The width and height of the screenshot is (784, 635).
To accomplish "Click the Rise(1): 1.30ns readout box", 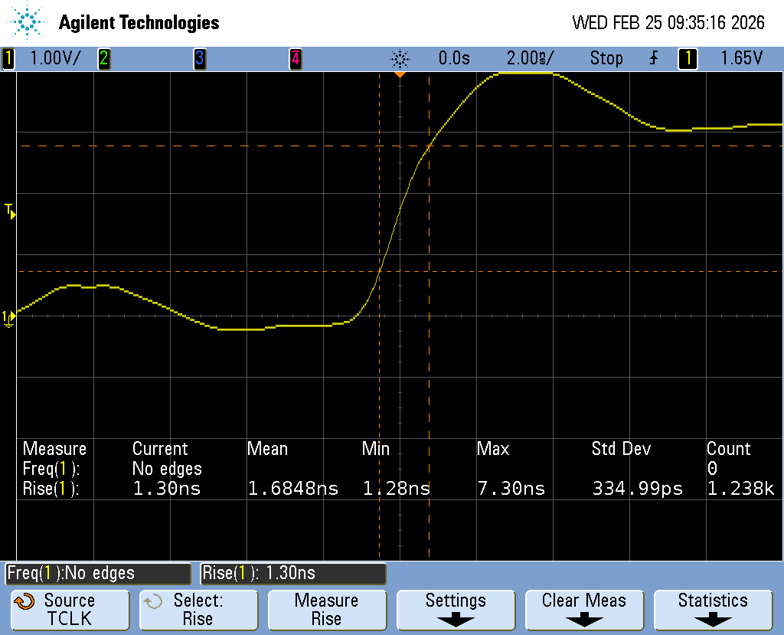I will (292, 573).
